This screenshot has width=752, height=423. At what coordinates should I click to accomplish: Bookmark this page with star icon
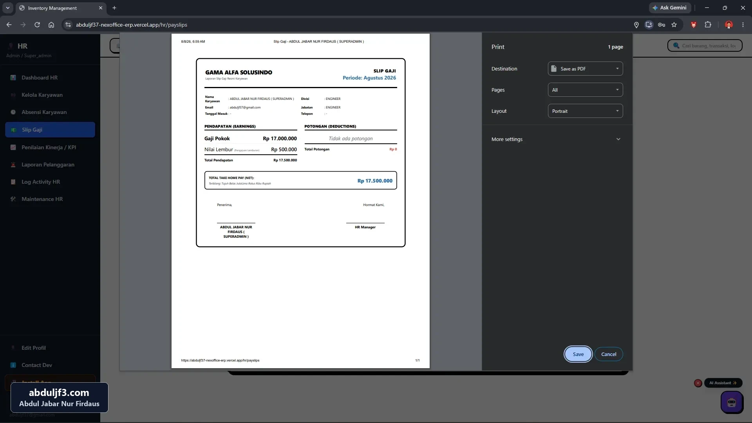pyautogui.click(x=674, y=25)
